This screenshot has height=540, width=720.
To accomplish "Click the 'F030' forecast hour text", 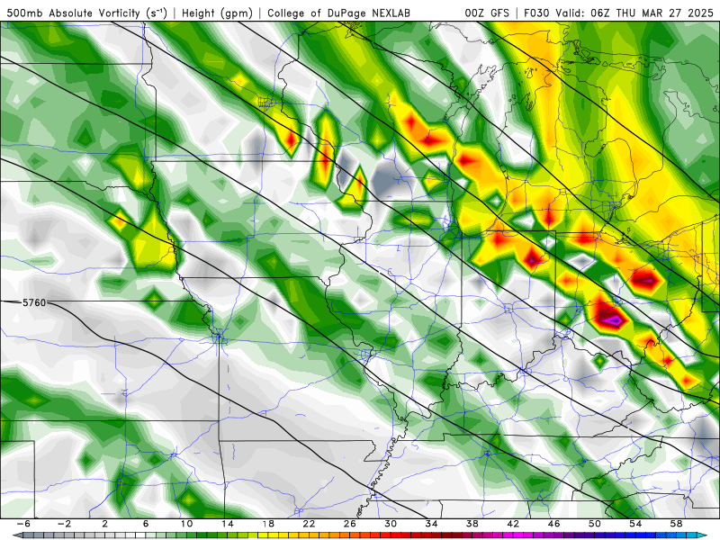I will 536,13.
